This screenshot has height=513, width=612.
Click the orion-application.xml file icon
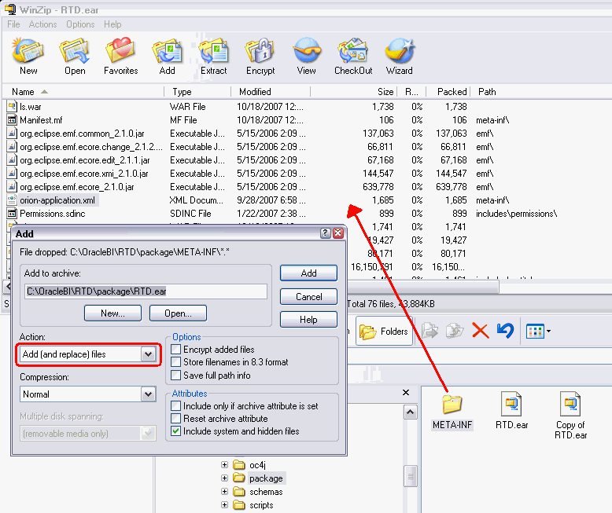[x=12, y=200]
